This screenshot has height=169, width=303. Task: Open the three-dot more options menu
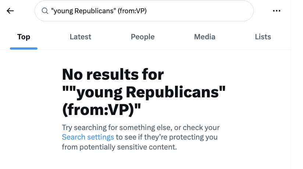(x=277, y=11)
